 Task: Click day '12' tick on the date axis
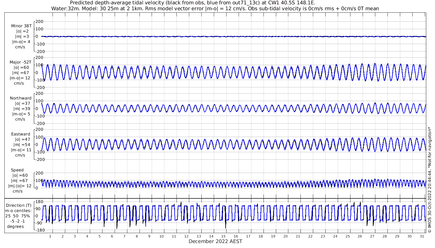(x=186, y=236)
